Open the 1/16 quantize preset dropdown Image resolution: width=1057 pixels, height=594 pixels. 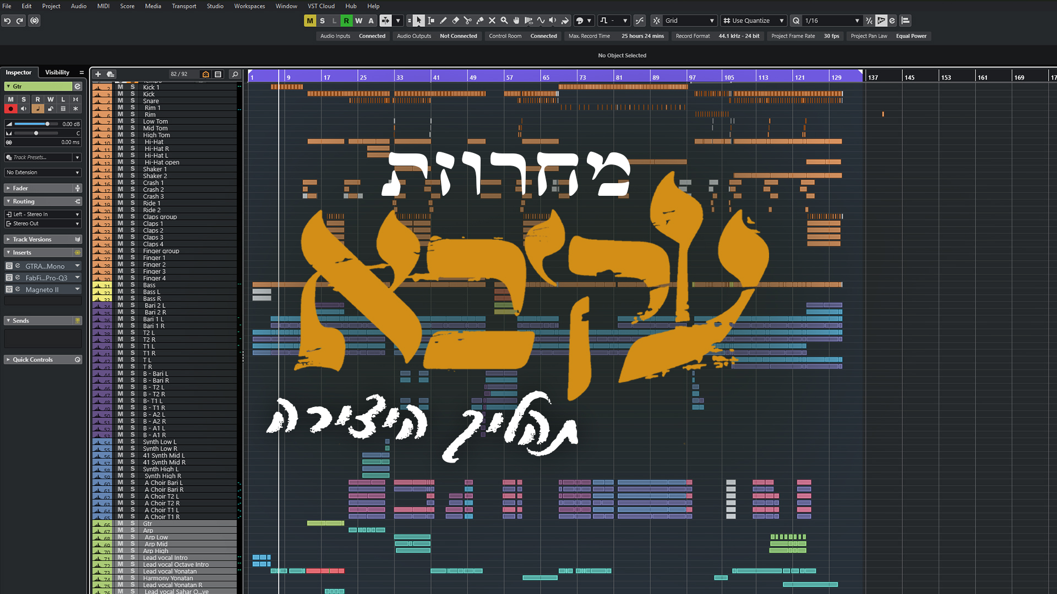coord(857,20)
